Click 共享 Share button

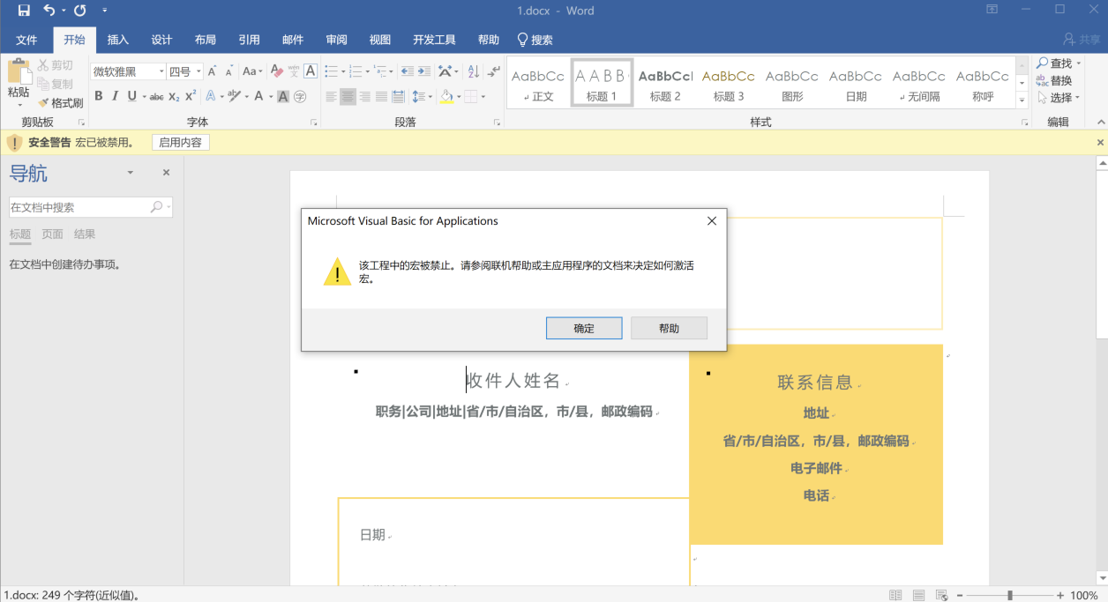coord(1082,40)
